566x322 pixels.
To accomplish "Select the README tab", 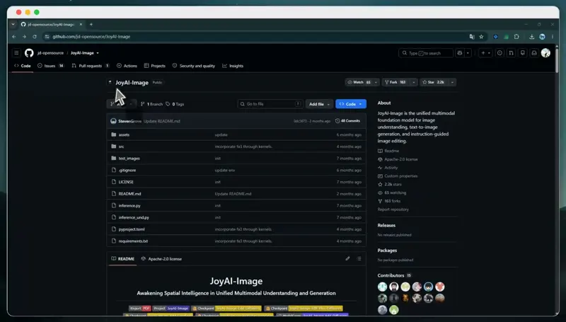I will [122, 259].
